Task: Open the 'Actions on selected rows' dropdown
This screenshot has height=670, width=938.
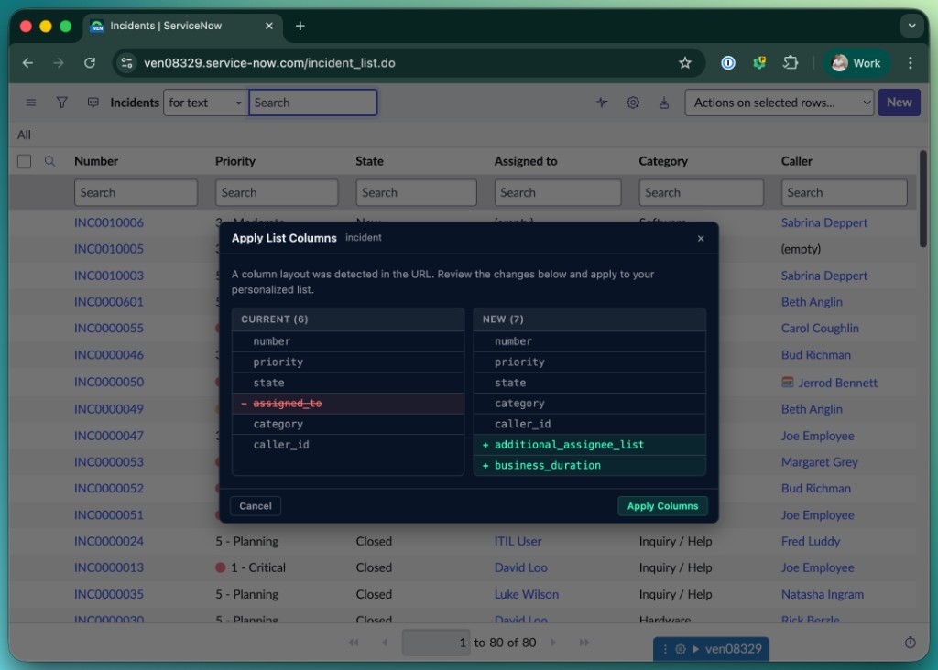Action: coord(779,103)
